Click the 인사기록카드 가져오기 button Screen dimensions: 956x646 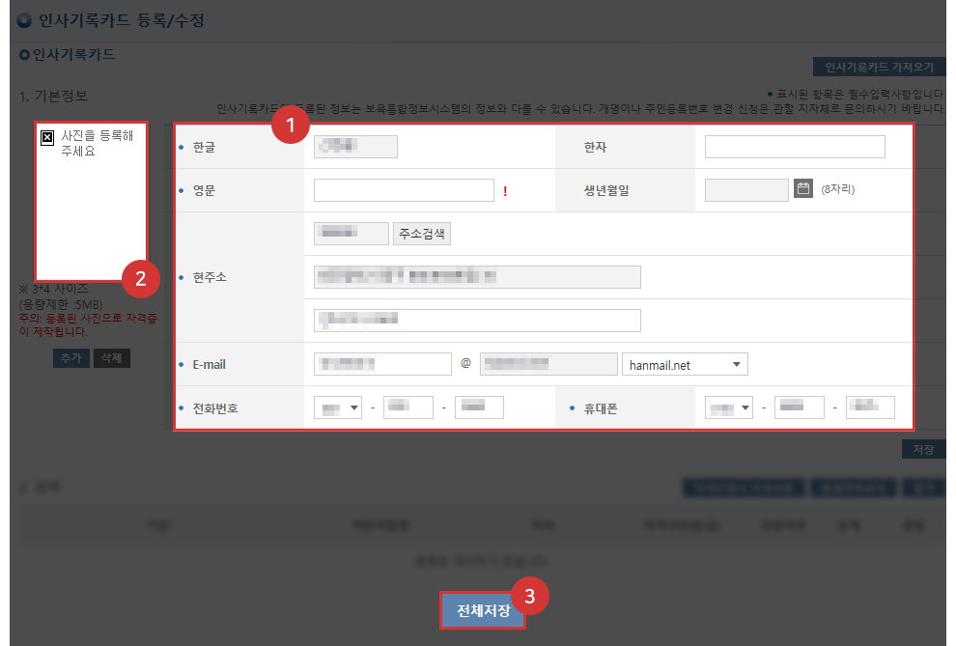tap(880, 67)
